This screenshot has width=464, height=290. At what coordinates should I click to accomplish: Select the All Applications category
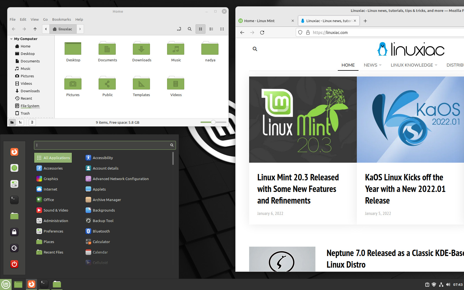[53, 158]
